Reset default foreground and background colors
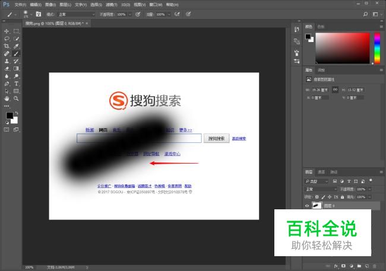 (7, 122)
